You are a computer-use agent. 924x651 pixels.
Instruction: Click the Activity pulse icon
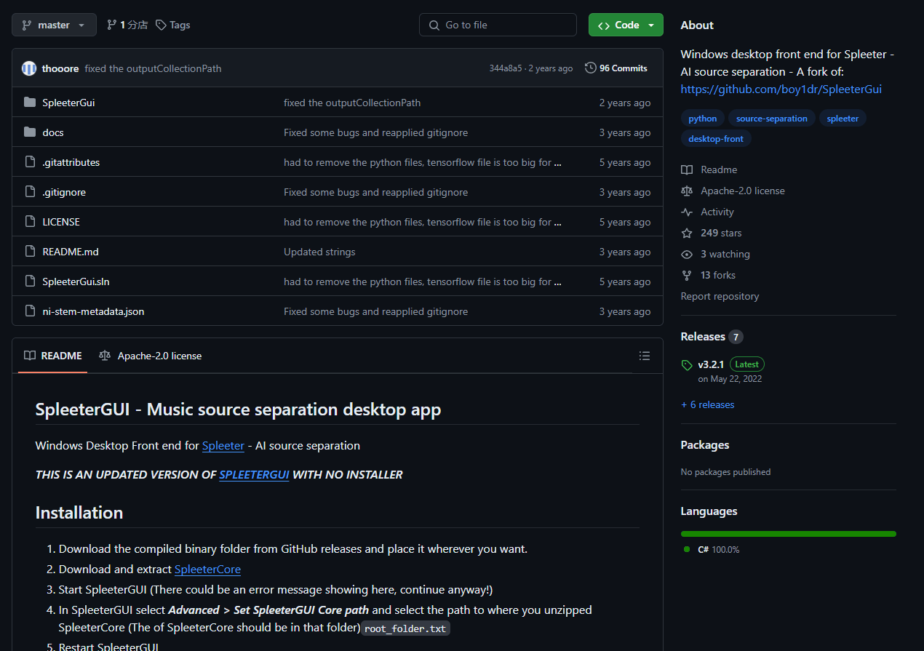coord(687,212)
